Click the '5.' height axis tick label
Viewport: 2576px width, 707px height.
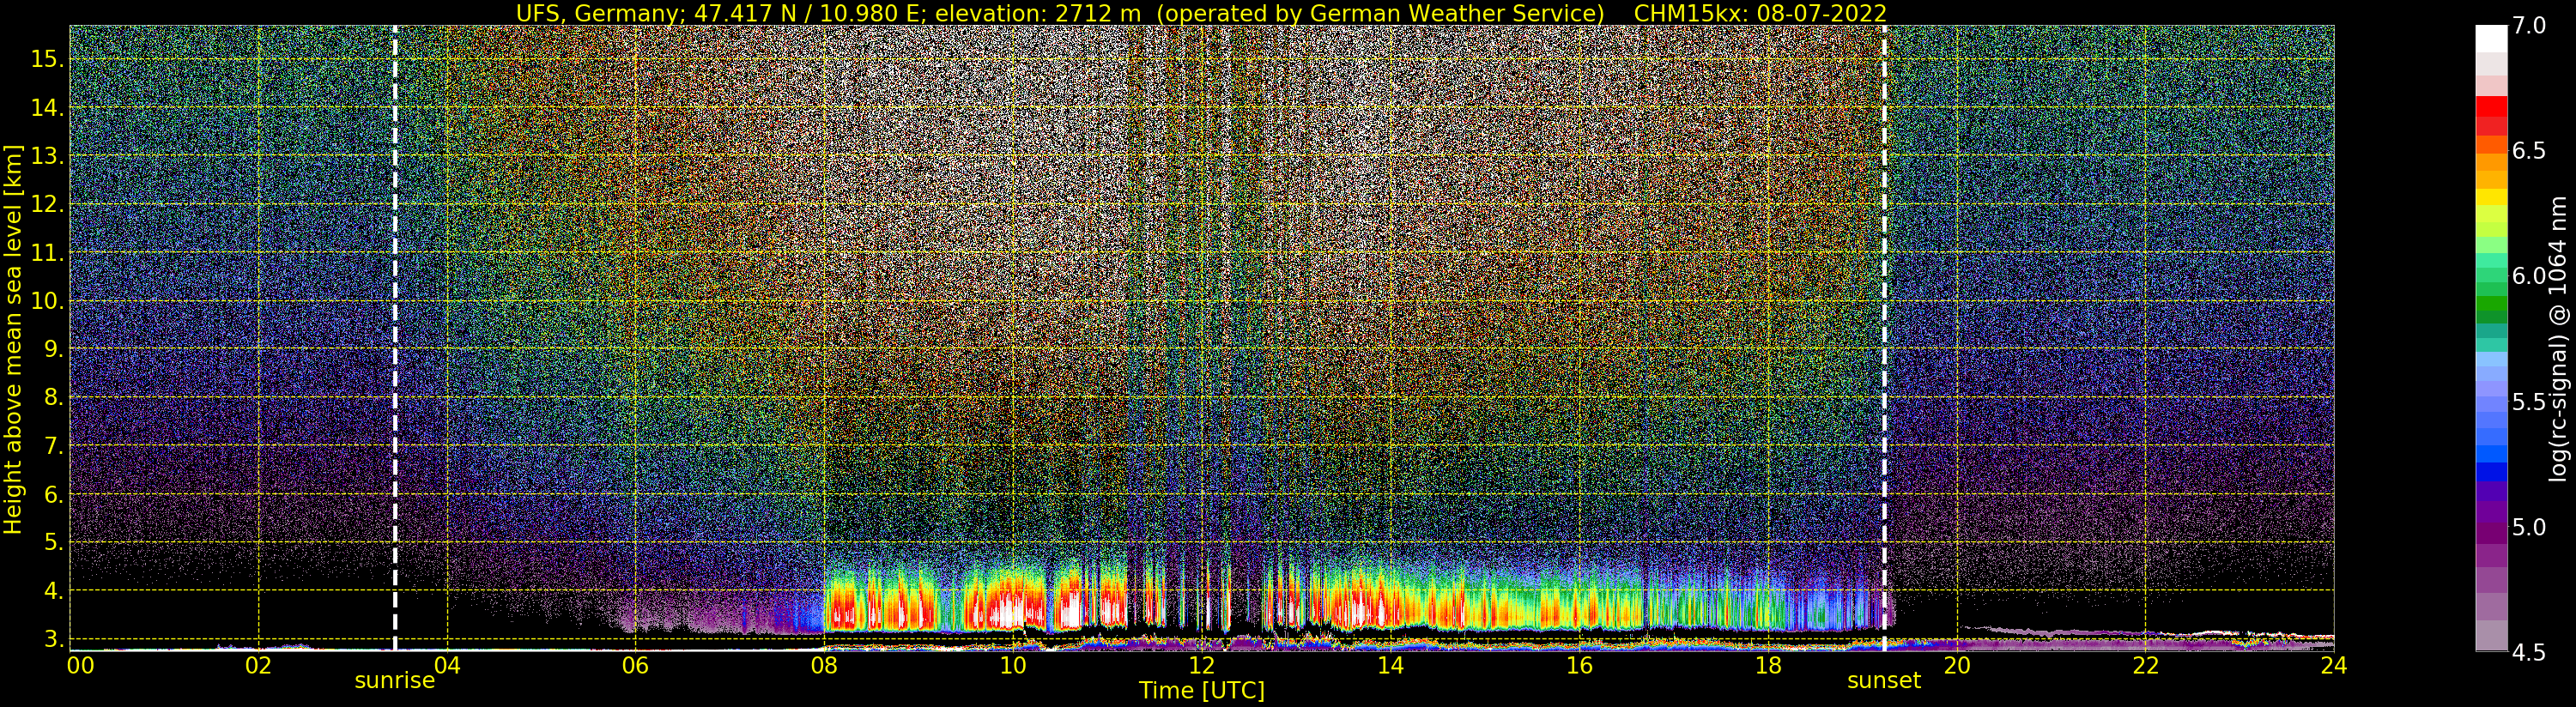pos(54,542)
